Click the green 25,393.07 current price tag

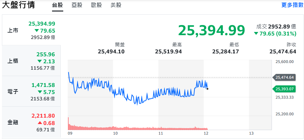point(284,89)
